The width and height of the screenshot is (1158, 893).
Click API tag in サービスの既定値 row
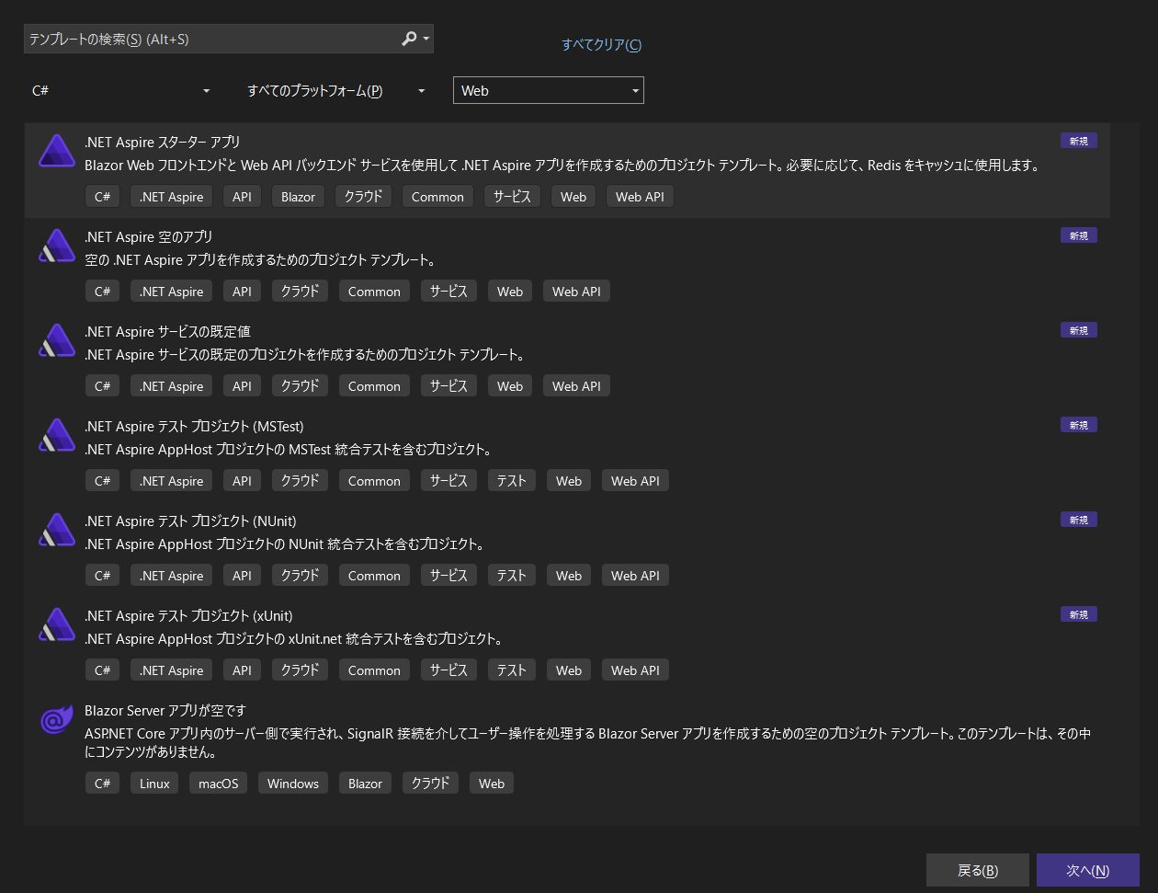(x=242, y=386)
